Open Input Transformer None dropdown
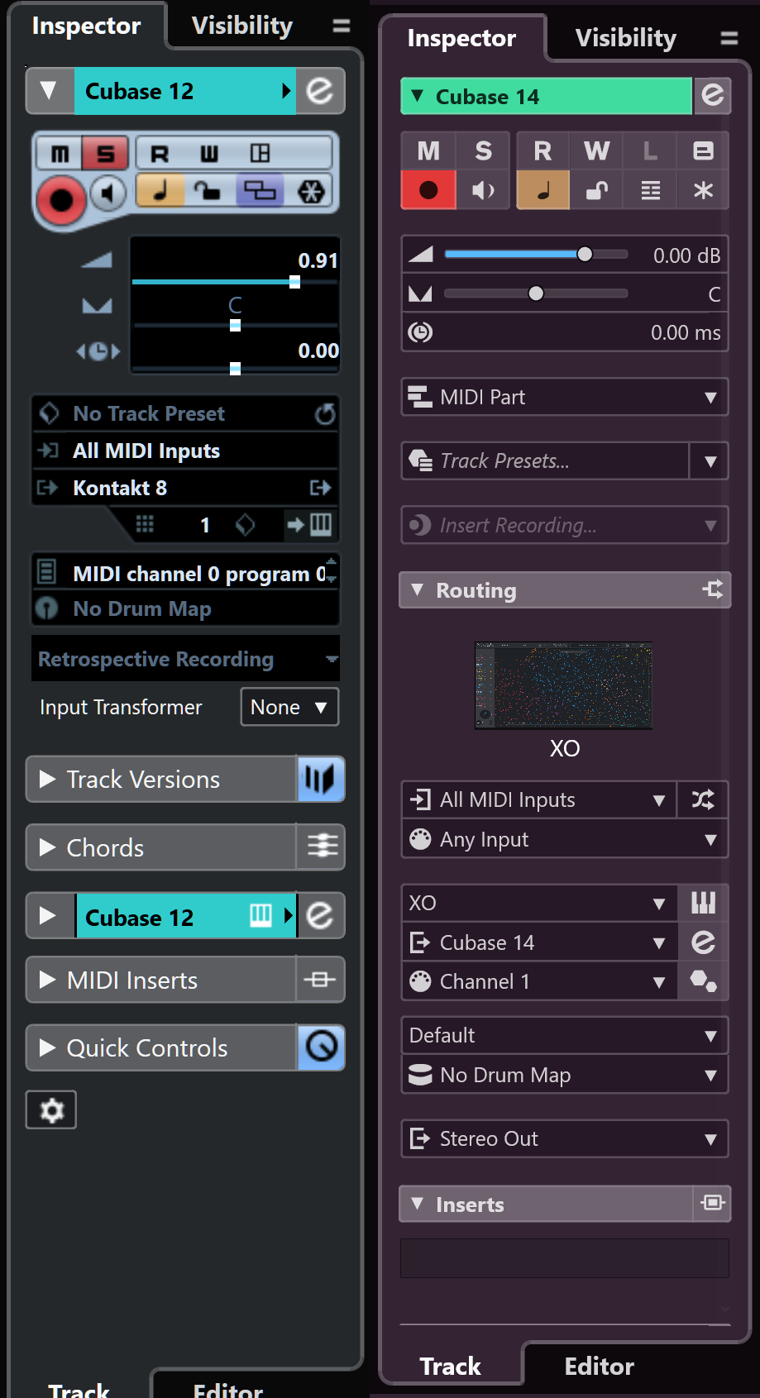The width and height of the screenshot is (760, 1398). (x=289, y=707)
